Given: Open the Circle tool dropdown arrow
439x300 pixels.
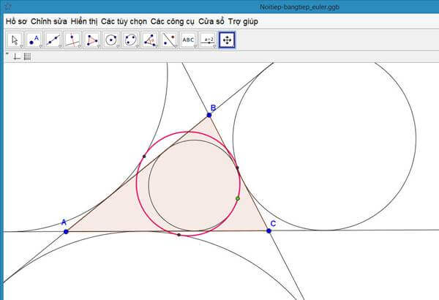Looking at the screenshot, I should click(x=118, y=47).
